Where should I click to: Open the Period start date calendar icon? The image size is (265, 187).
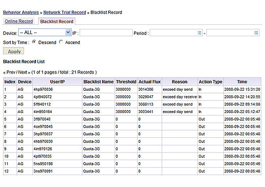(200, 33)
